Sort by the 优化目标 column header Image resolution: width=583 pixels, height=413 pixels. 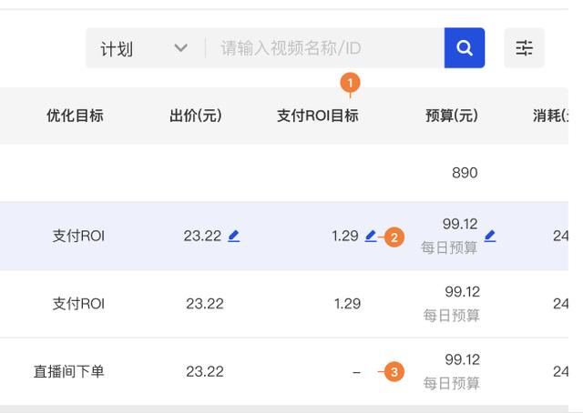click(75, 116)
